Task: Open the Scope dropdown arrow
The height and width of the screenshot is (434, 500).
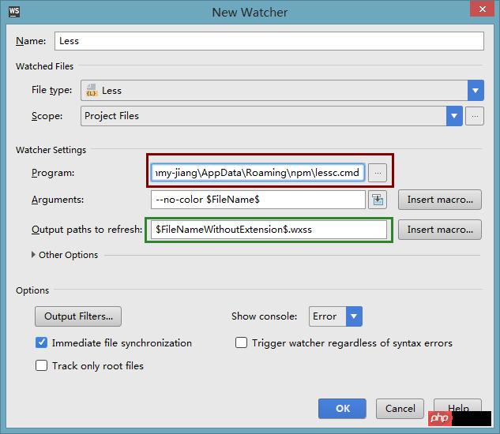Action: coord(454,116)
